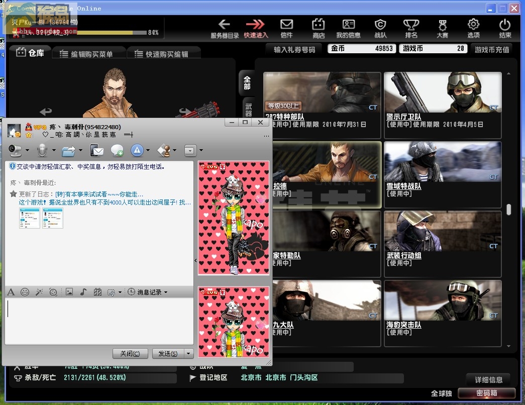The width and height of the screenshot is (525, 405).
Task: Select the seal assault team character card
Action: [442, 313]
